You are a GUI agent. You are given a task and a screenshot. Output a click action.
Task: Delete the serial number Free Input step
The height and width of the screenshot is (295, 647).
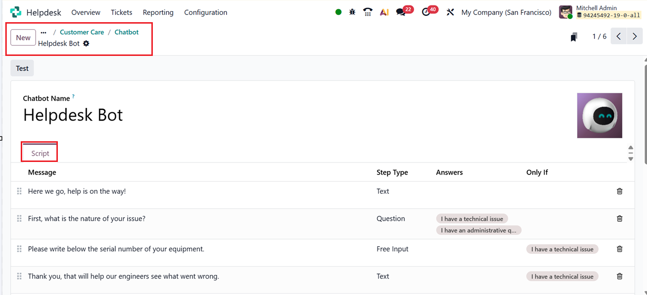coord(620,249)
